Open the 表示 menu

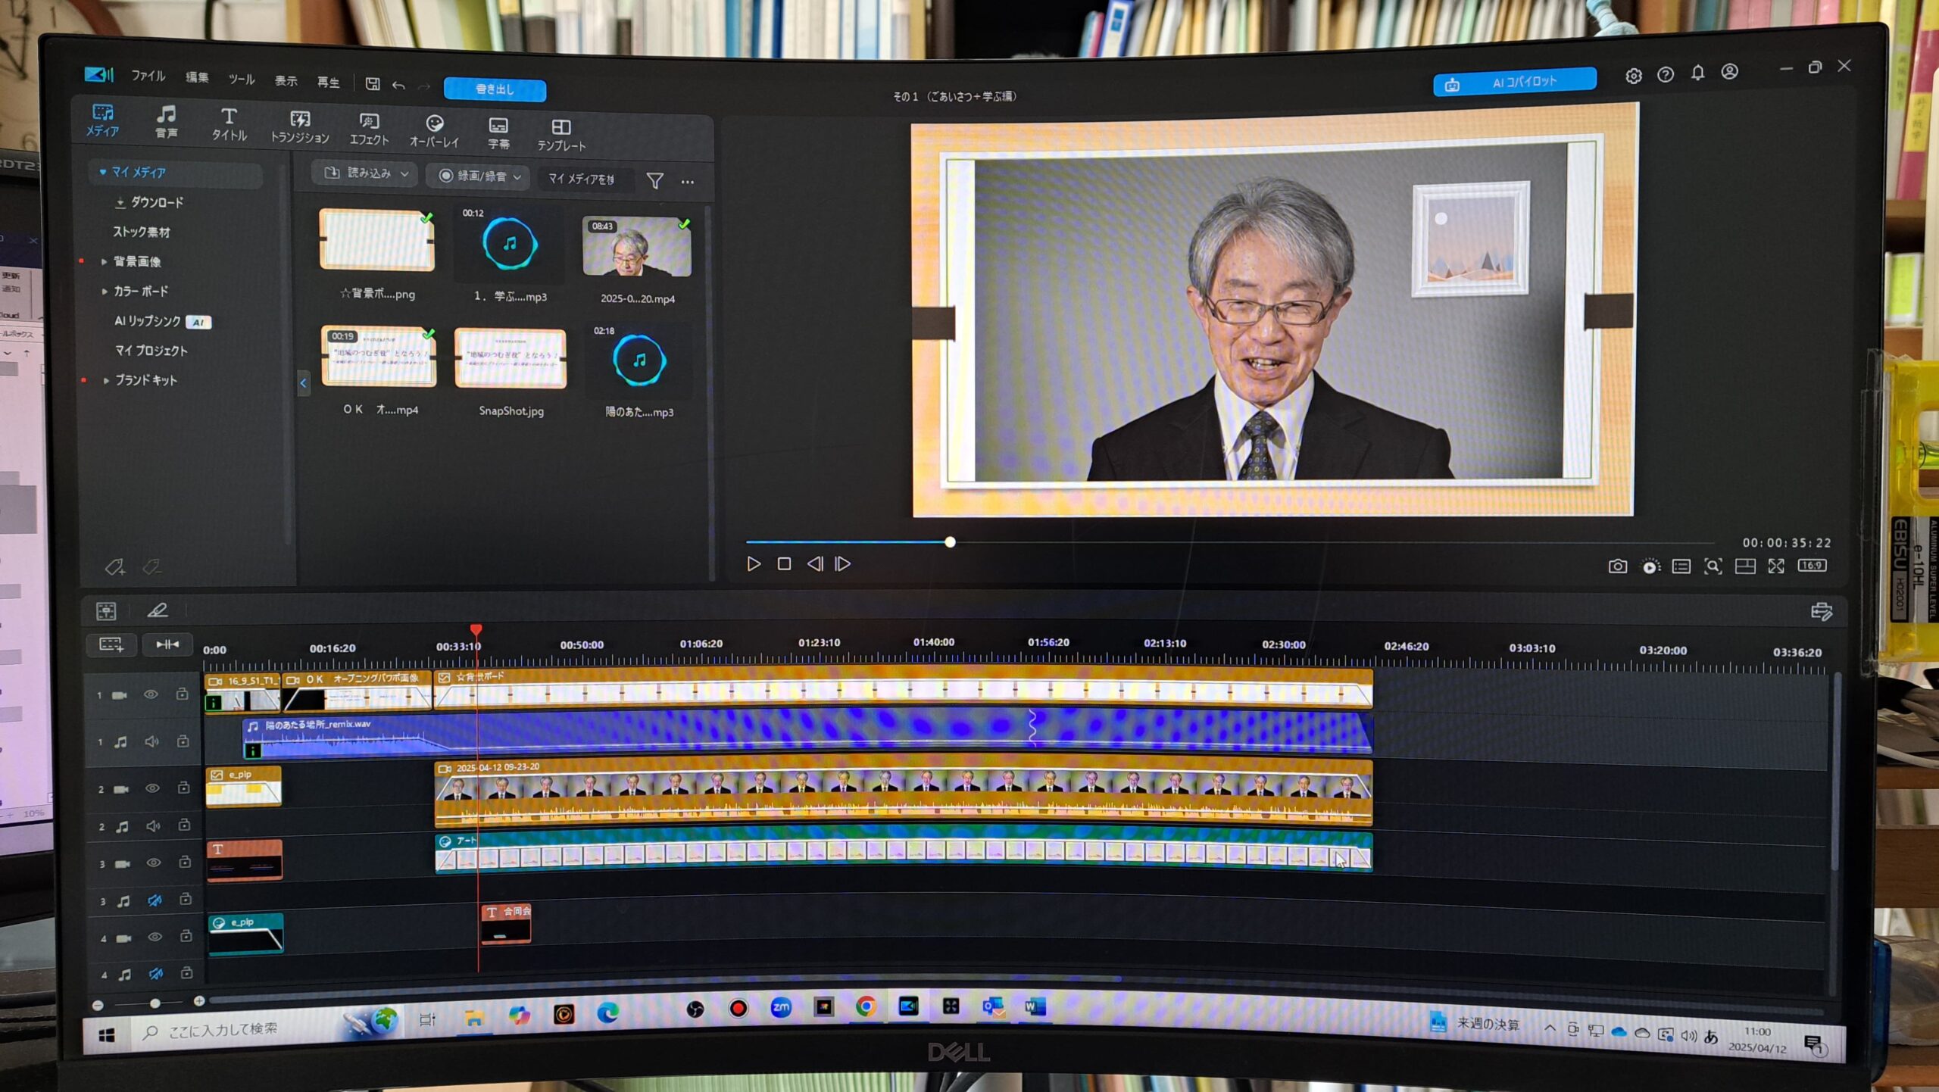coord(286,81)
